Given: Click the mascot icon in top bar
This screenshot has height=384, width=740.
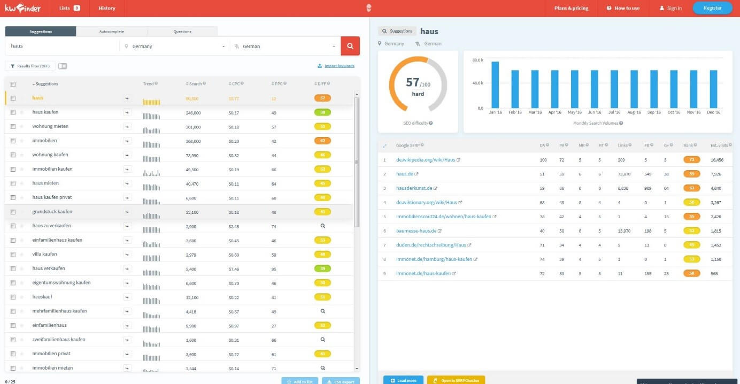Looking at the screenshot, I should 369,8.
